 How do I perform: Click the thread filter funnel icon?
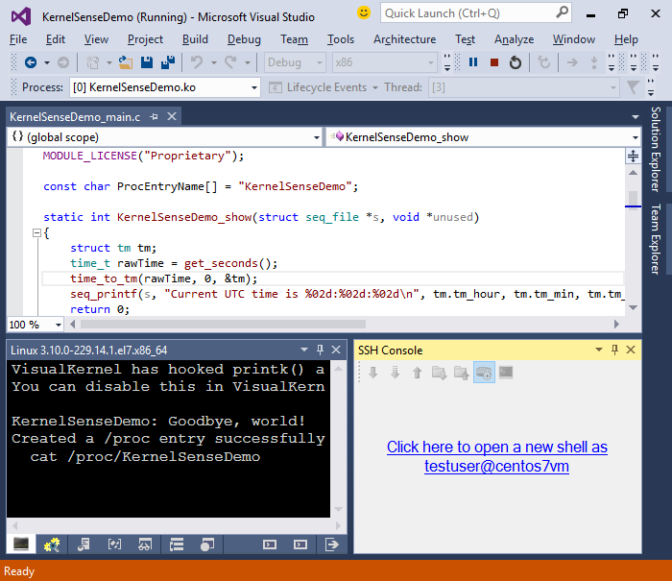click(x=633, y=87)
